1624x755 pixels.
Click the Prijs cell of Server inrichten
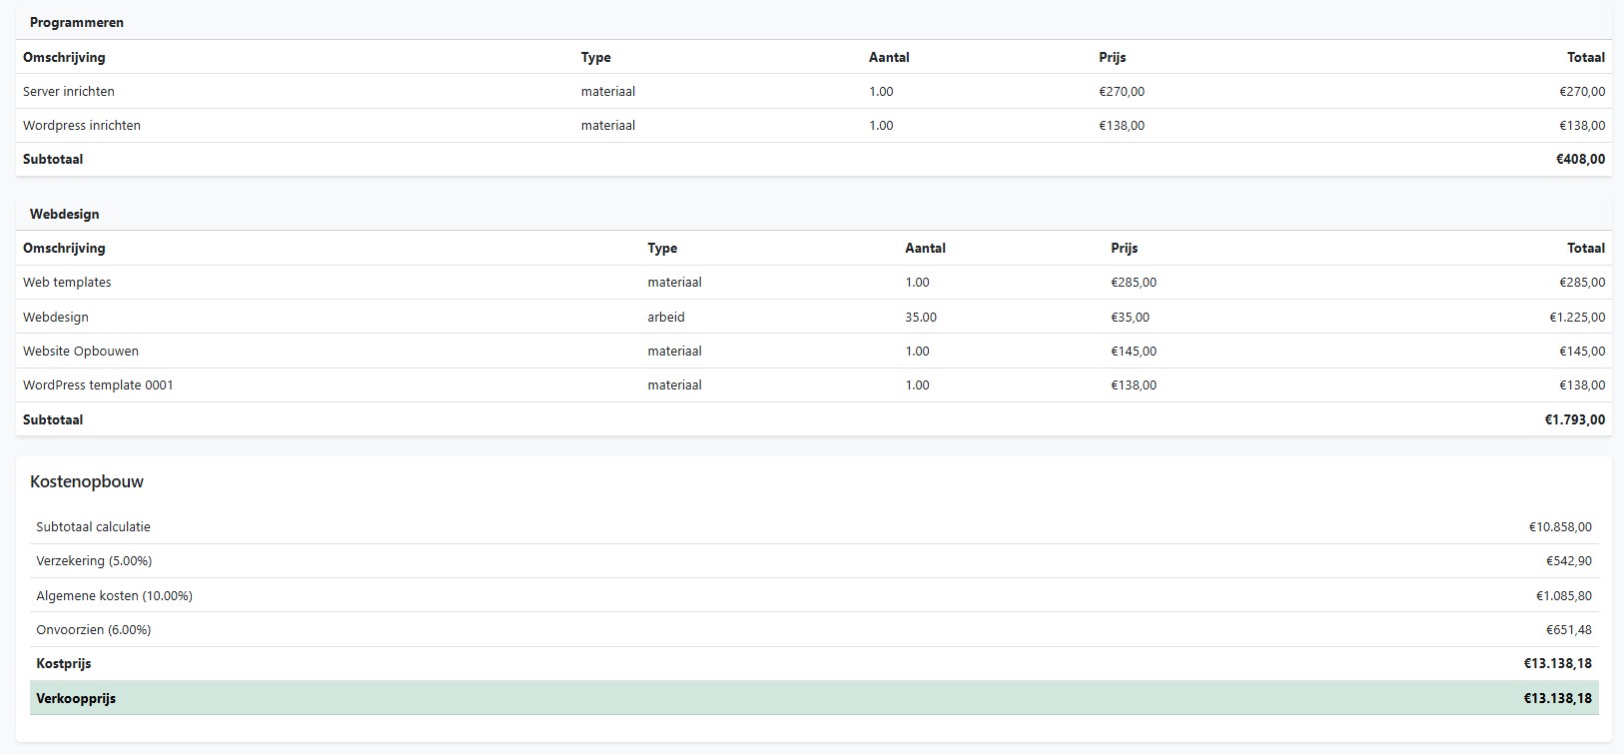pos(1122,91)
